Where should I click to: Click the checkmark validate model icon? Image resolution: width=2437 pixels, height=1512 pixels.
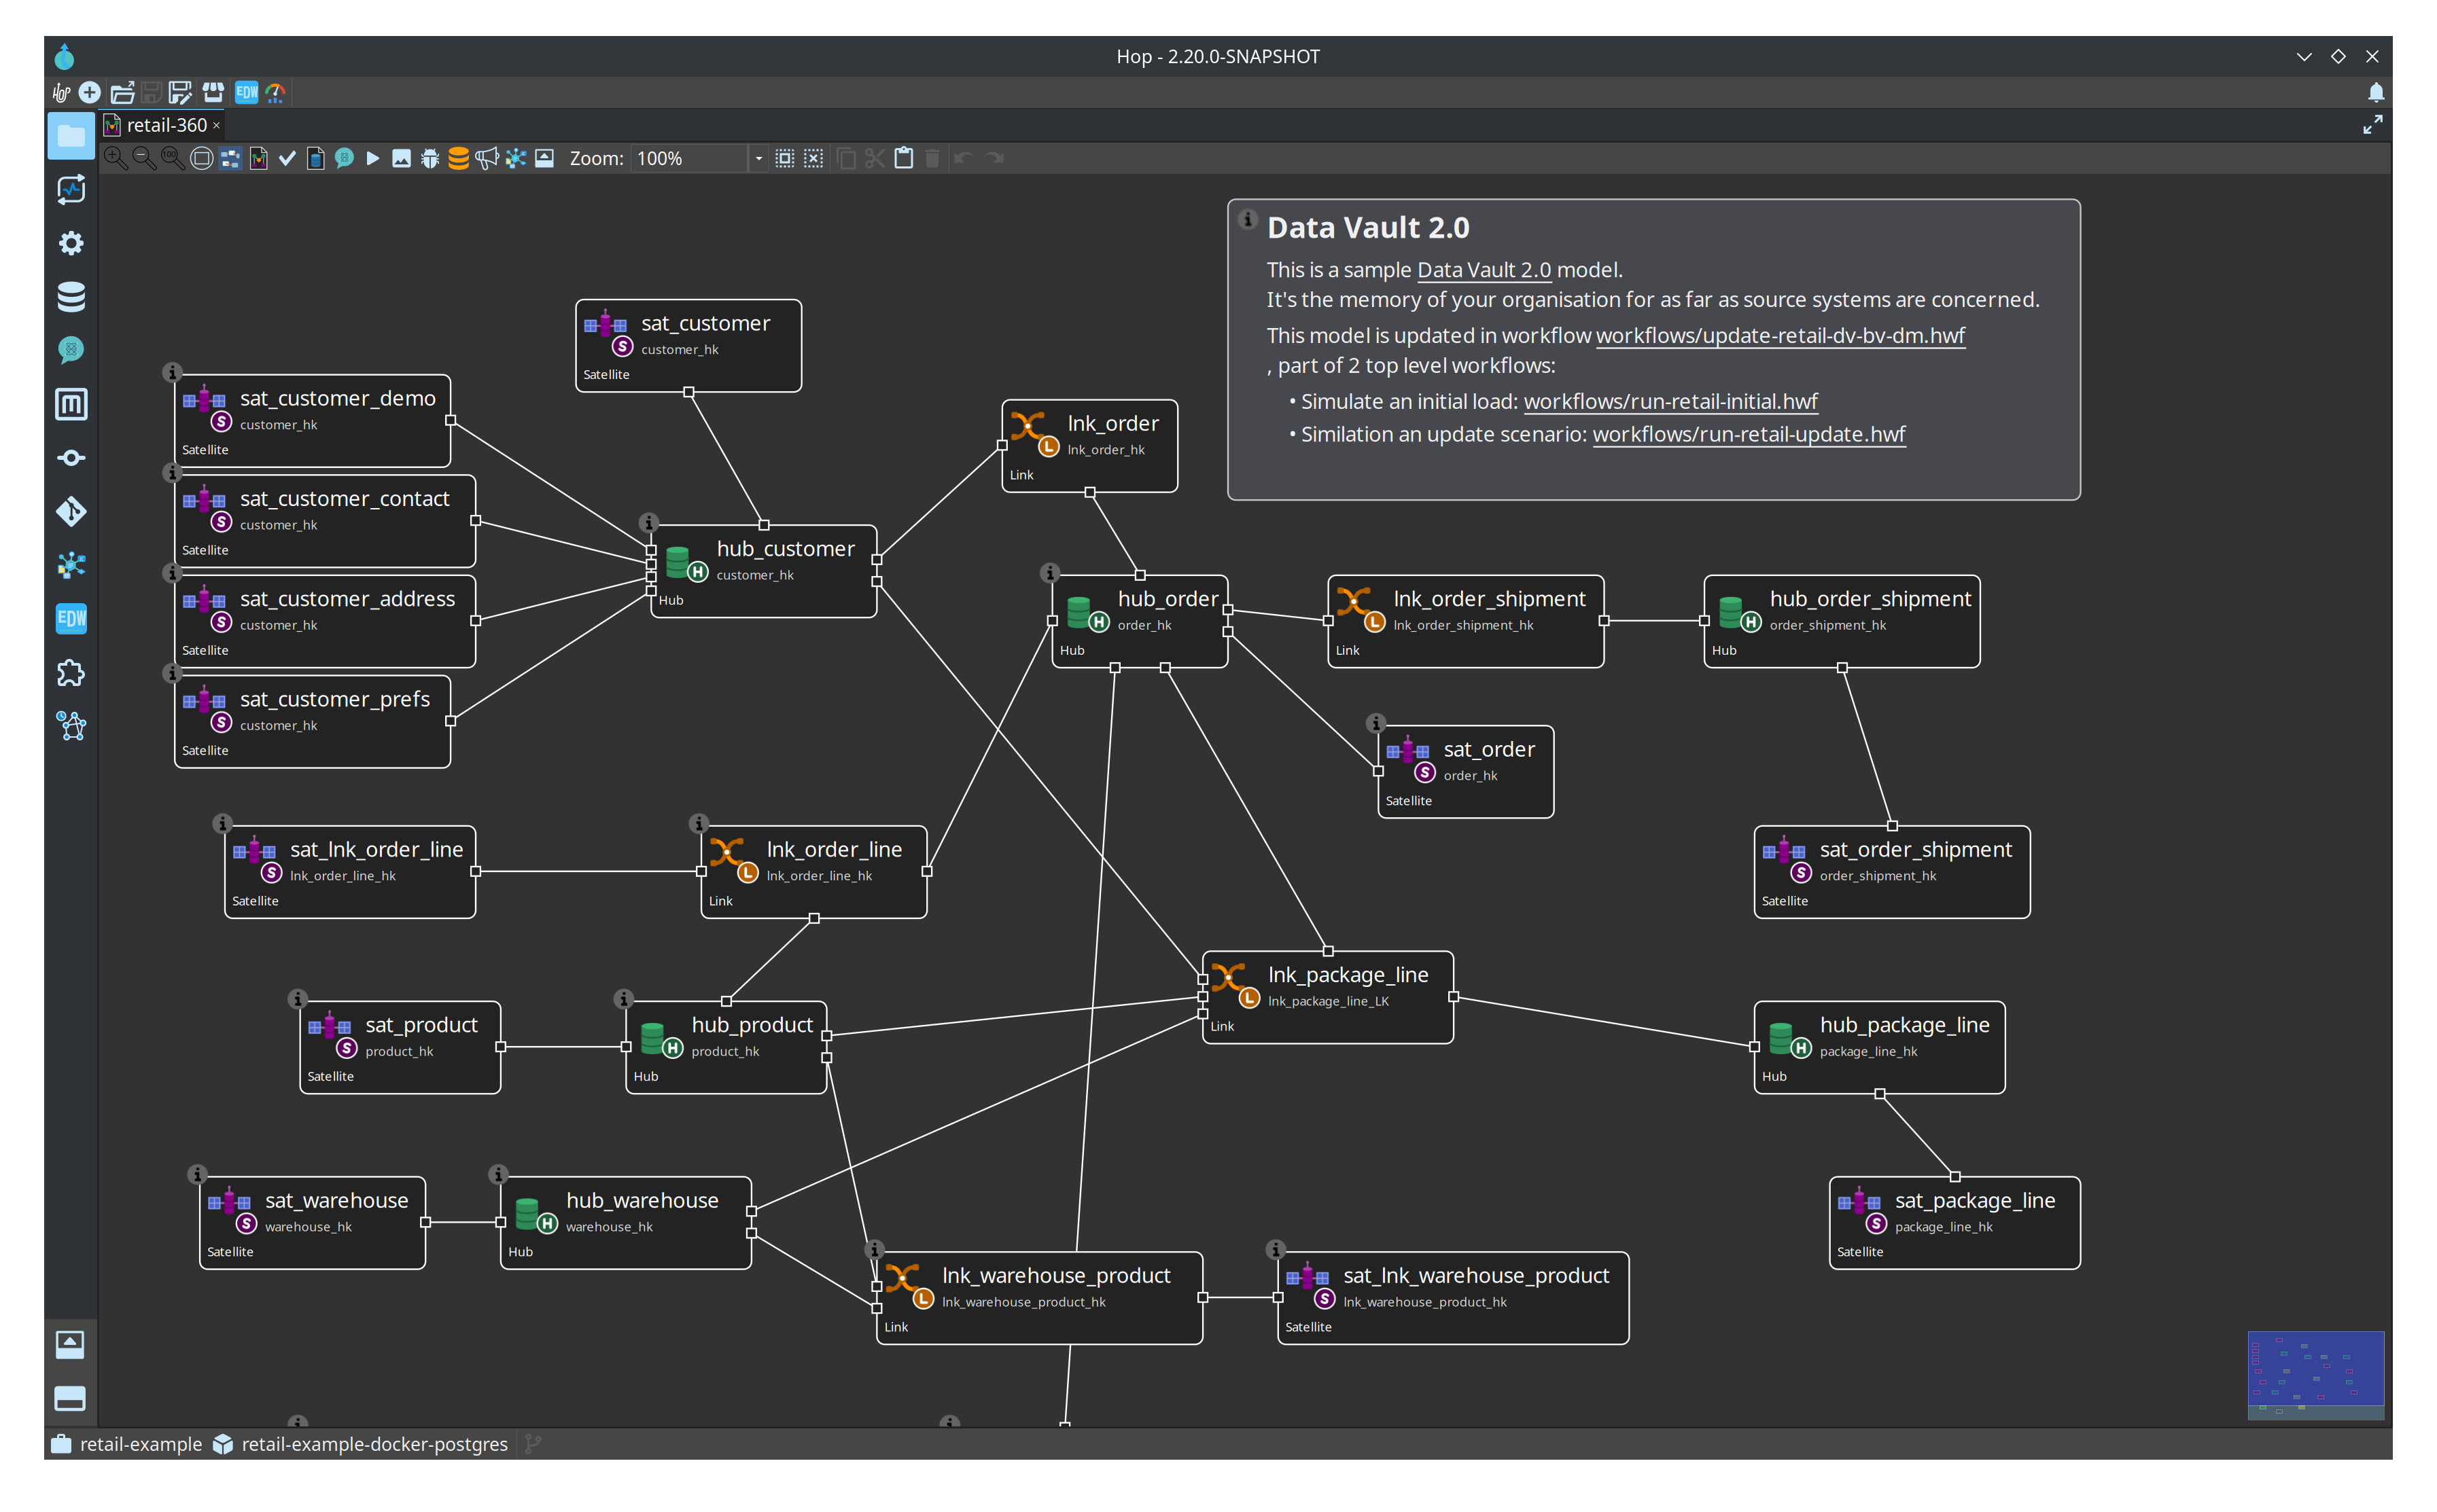(287, 158)
